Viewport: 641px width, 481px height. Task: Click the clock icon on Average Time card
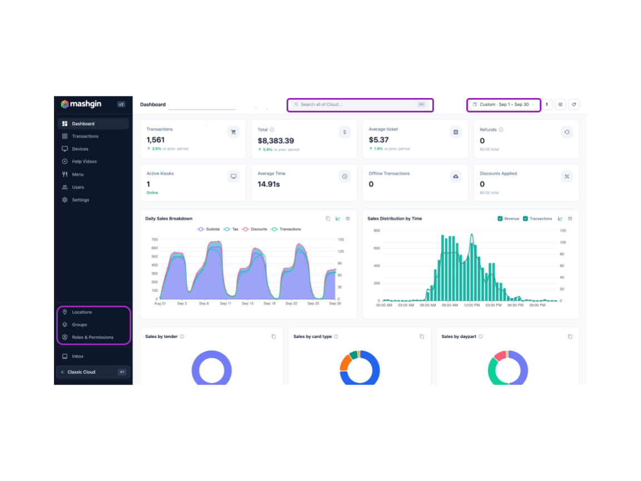pos(344,176)
